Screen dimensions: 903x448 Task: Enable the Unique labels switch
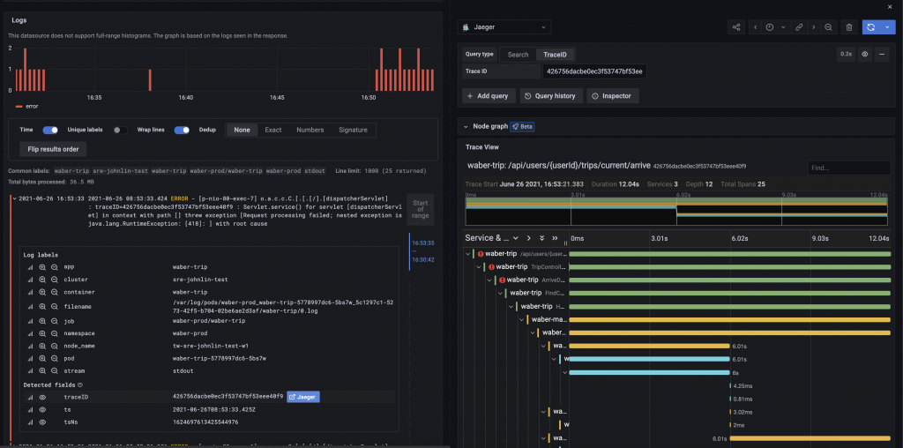(x=120, y=131)
